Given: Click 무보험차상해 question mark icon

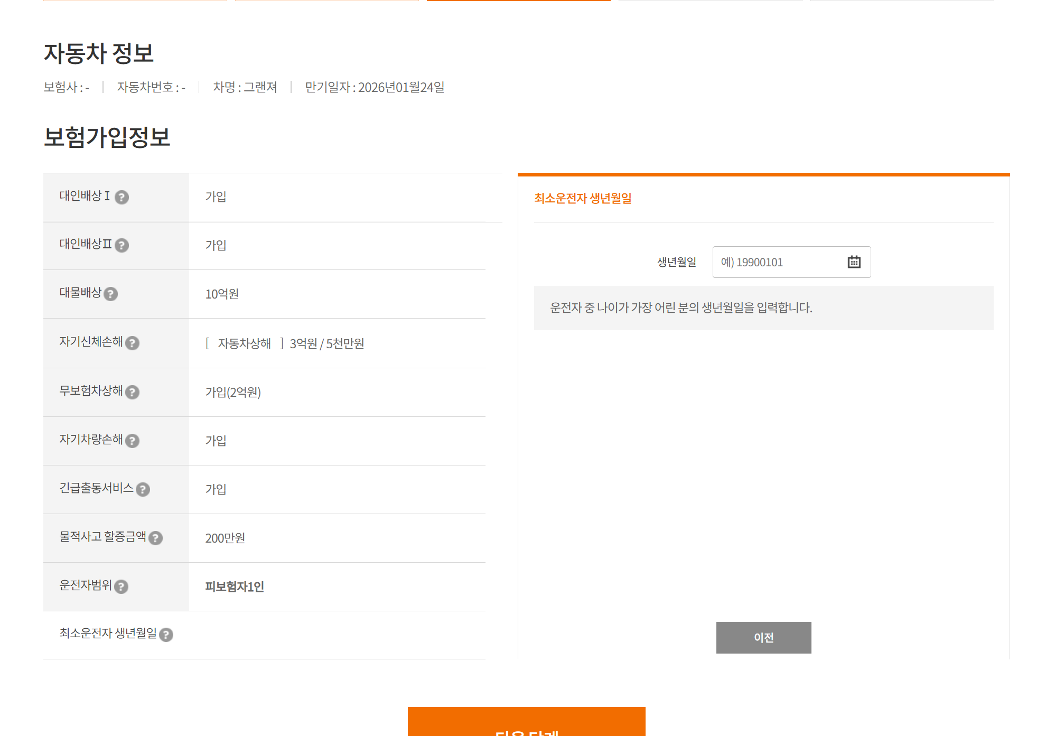Looking at the screenshot, I should click(132, 392).
